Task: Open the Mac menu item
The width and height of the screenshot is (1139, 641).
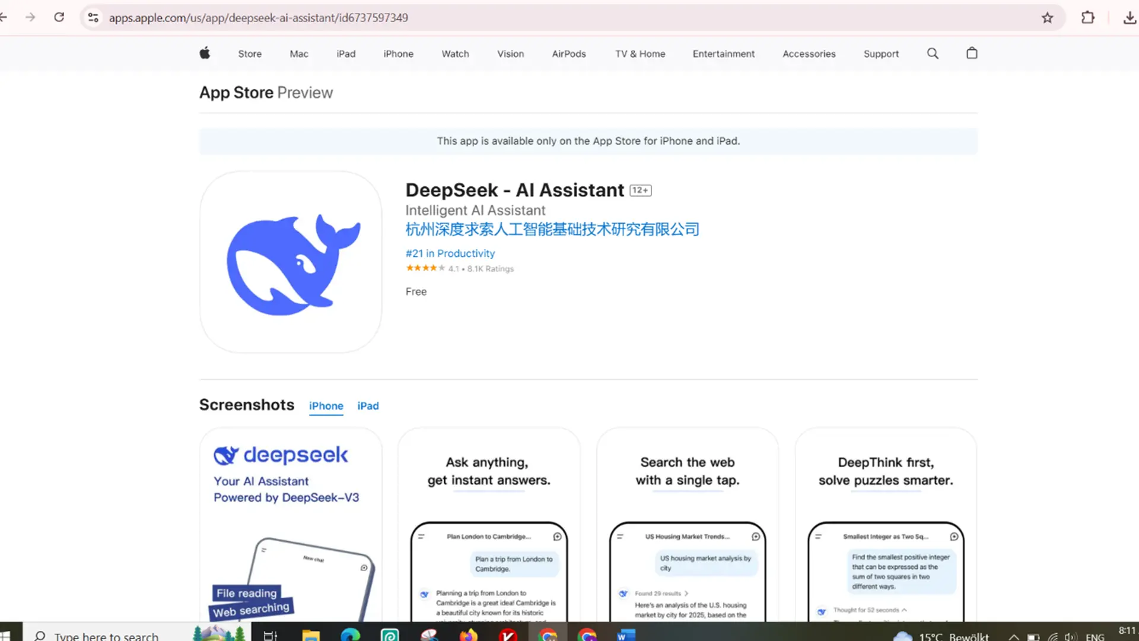Action: coord(299,53)
